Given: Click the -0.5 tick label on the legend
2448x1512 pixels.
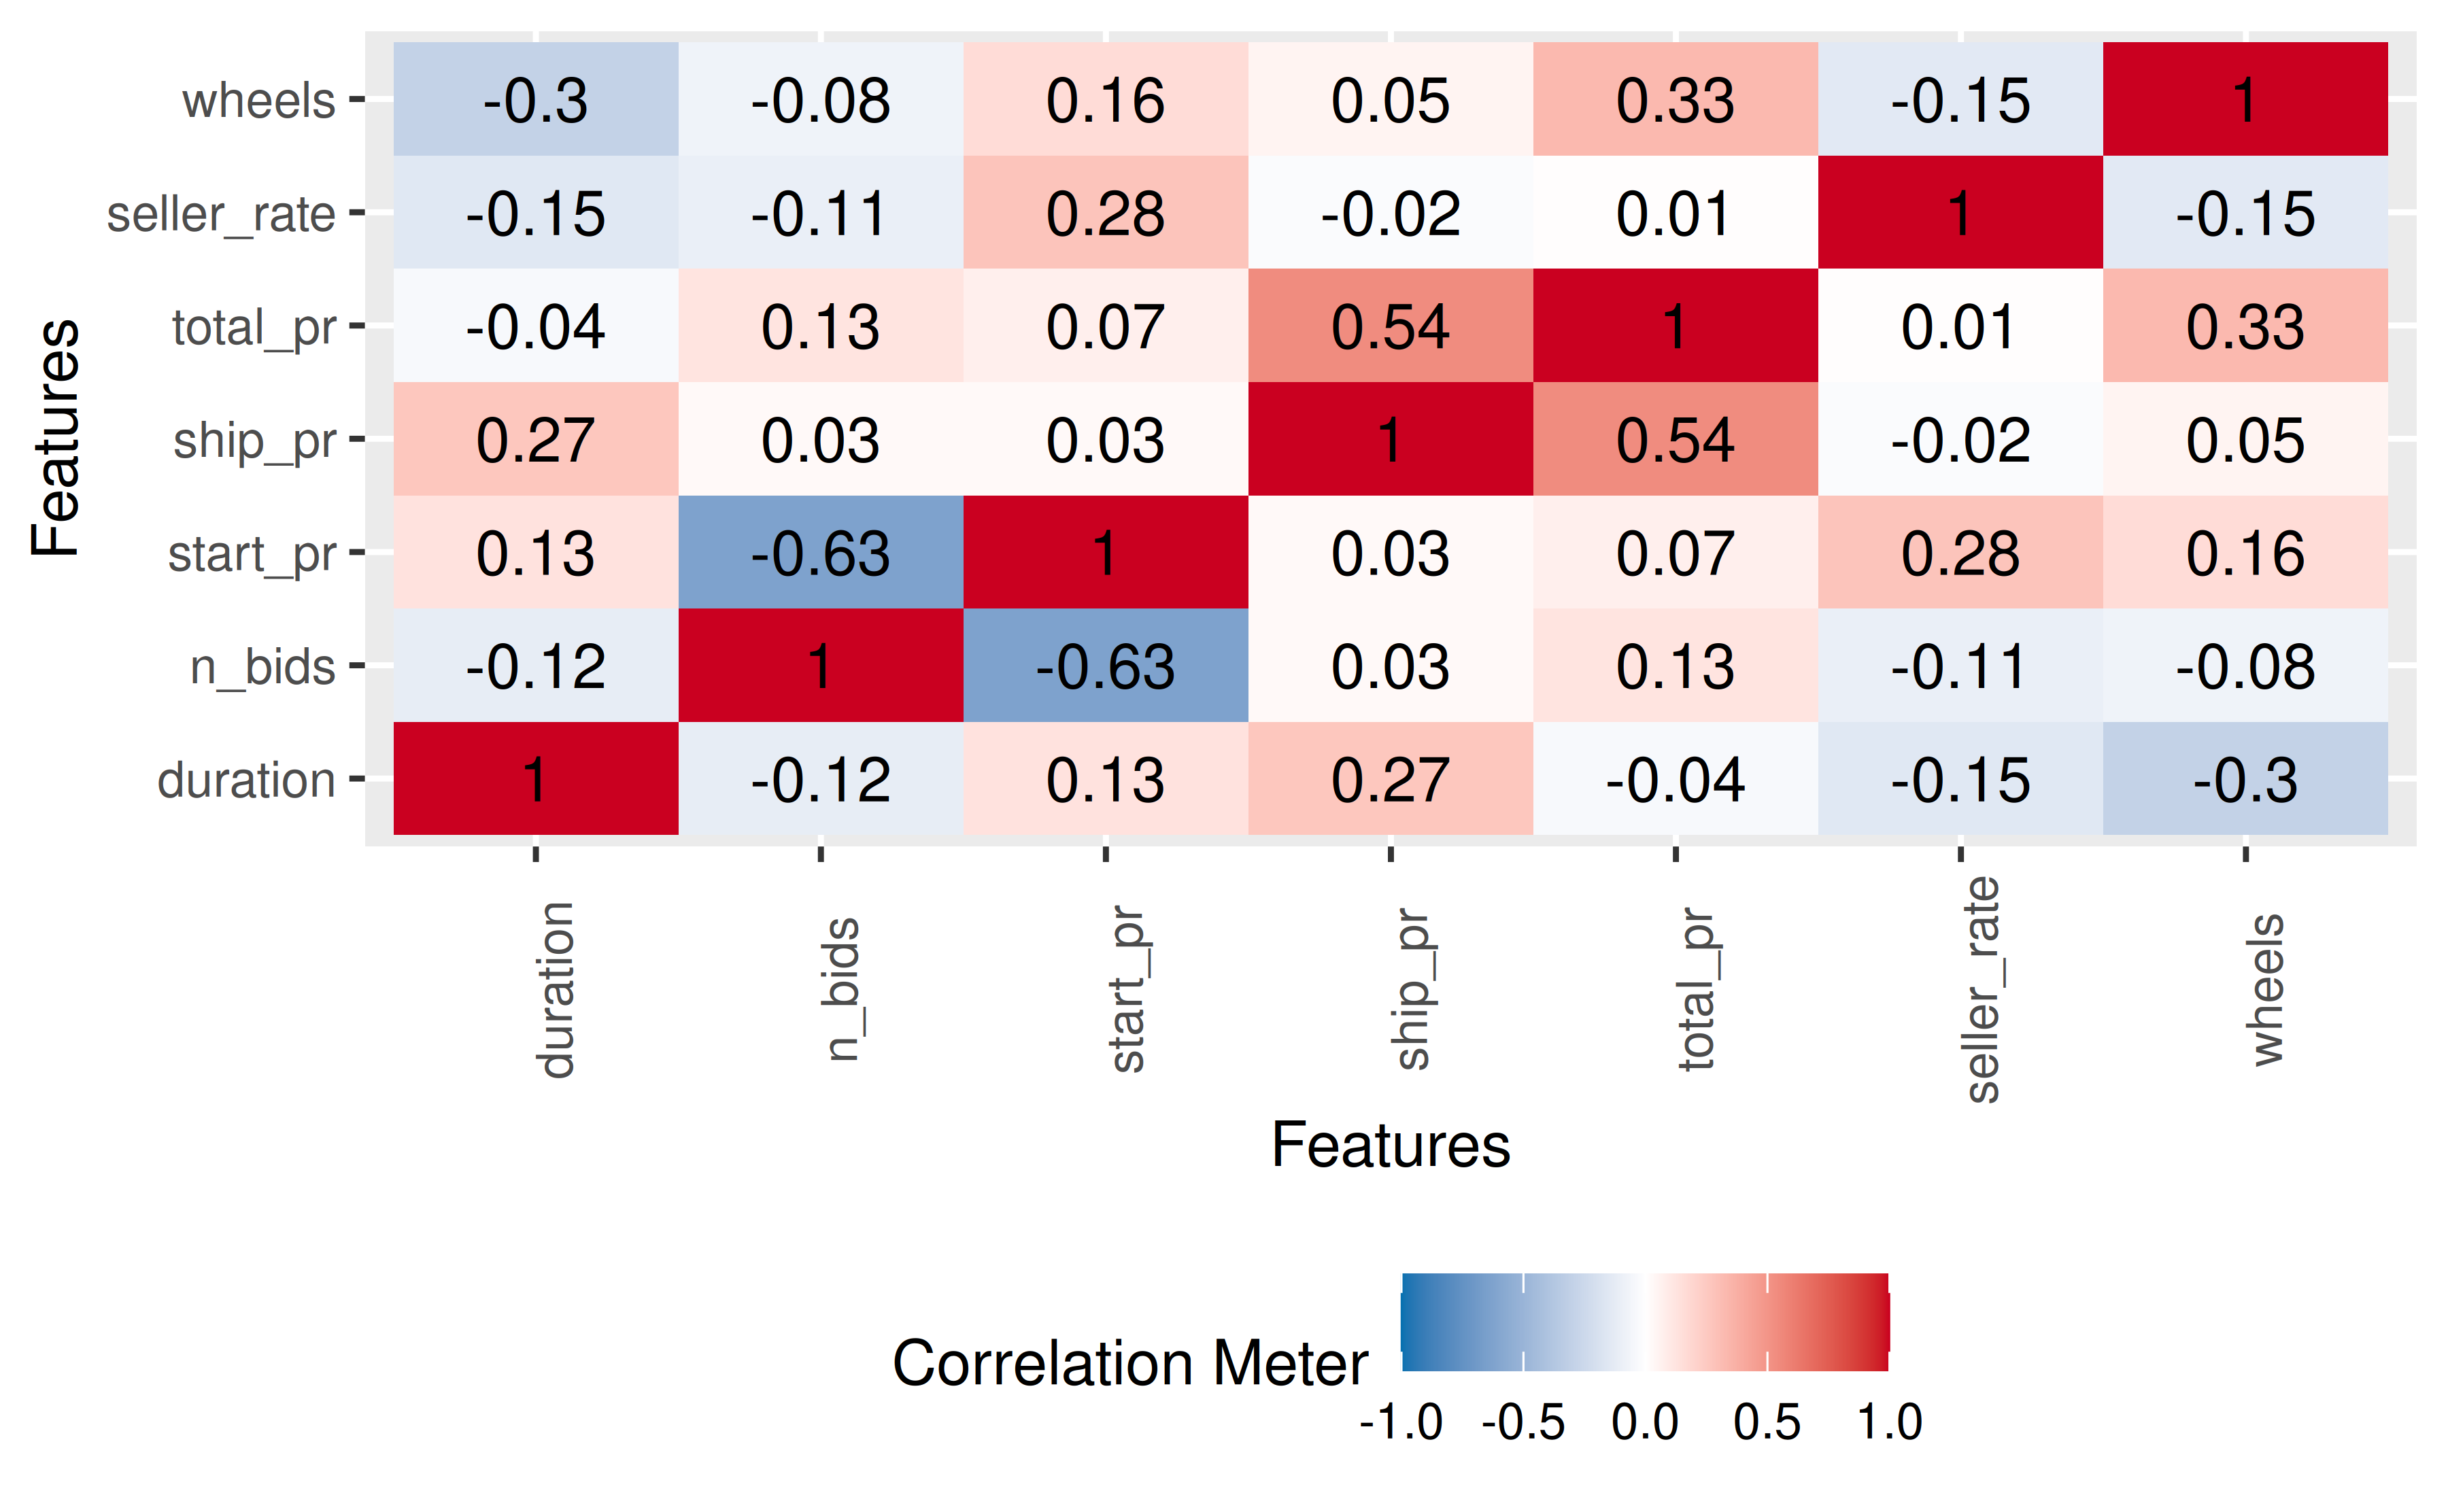Looking at the screenshot, I should tap(1522, 1422).
